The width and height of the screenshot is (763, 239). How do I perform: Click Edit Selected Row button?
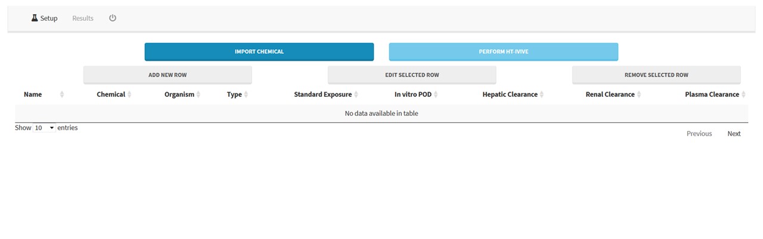412,75
